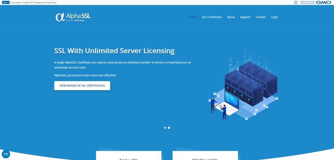Click the 'Internet for Everyone' tagline
The width and height of the screenshot is (334, 160).
click(307, 3)
